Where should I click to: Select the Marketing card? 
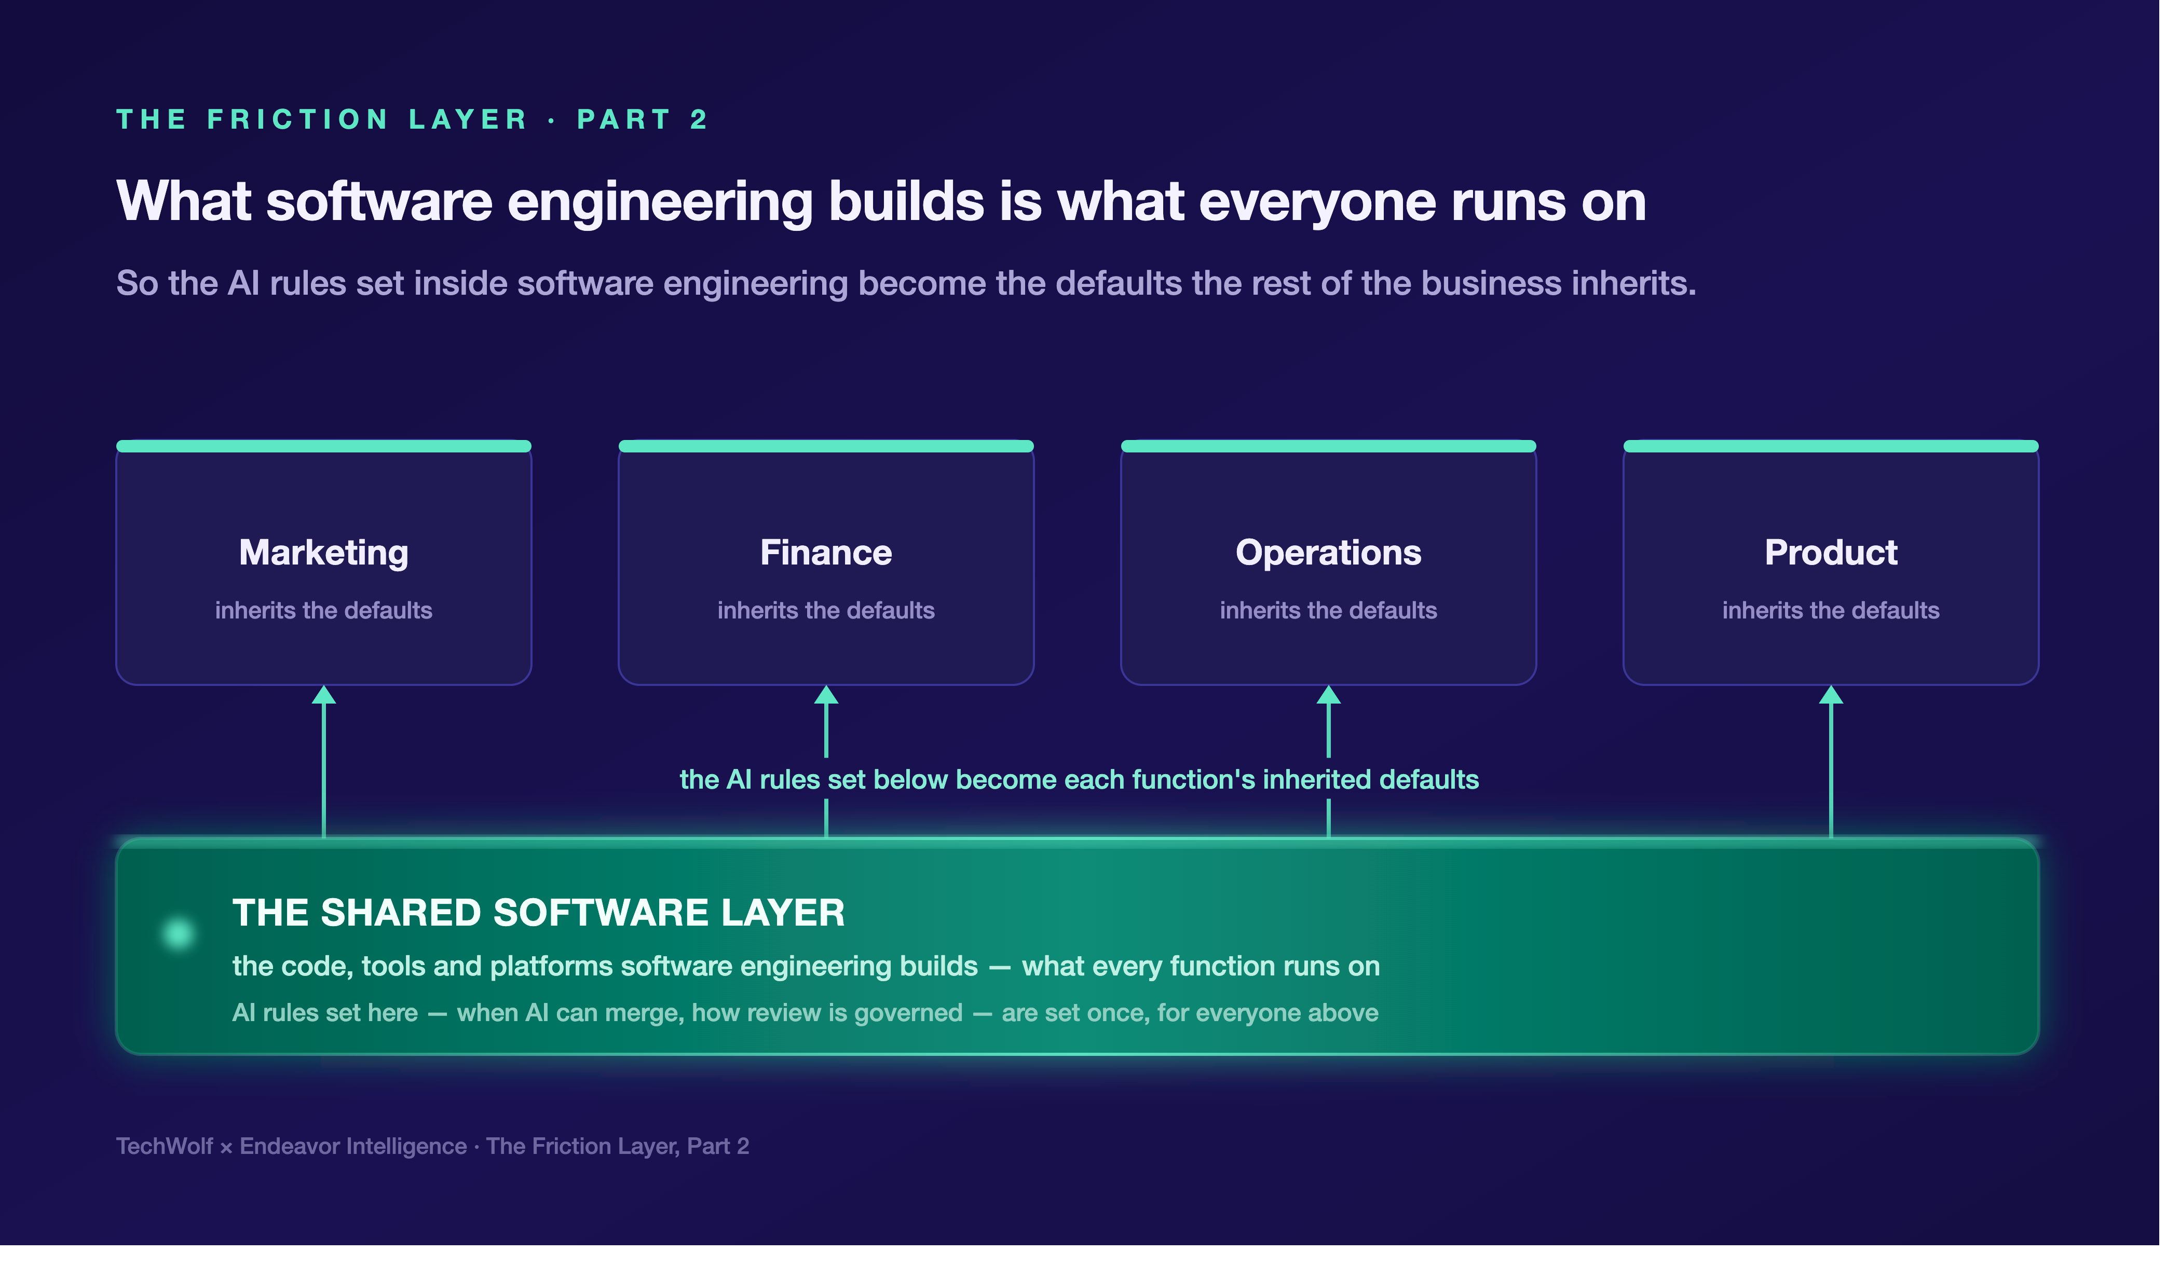[323, 563]
